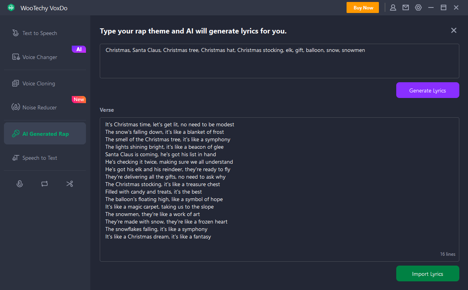Click the WooTechy VoxDo logo icon
The width and height of the screenshot is (468, 290).
click(x=11, y=7)
